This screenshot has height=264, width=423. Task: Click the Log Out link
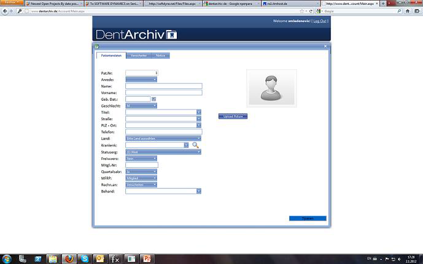click(x=320, y=21)
